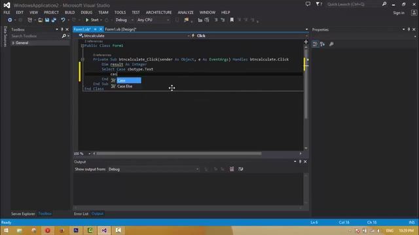Click the decrease indent toolbar icon
The height and width of the screenshot is (235, 419).
point(216,20)
